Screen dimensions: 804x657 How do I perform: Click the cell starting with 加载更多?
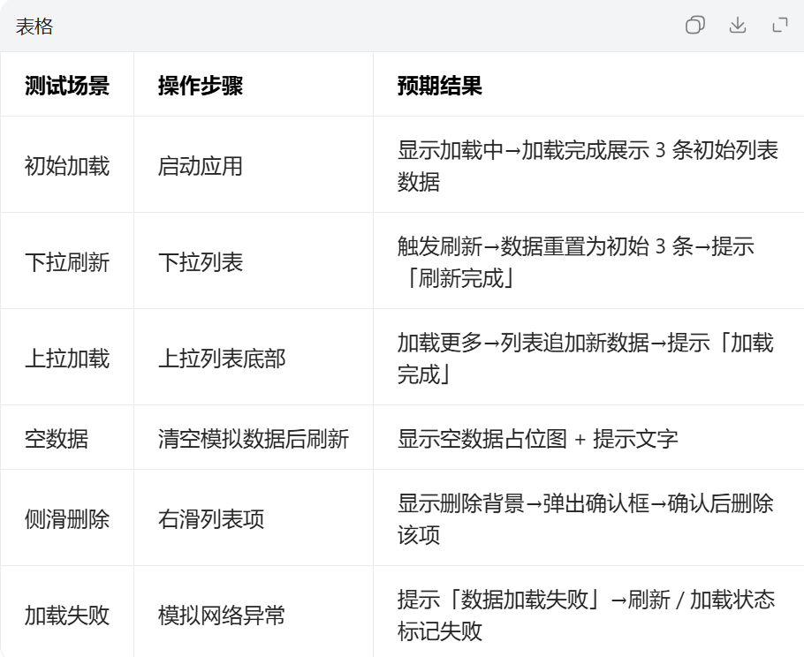click(588, 358)
